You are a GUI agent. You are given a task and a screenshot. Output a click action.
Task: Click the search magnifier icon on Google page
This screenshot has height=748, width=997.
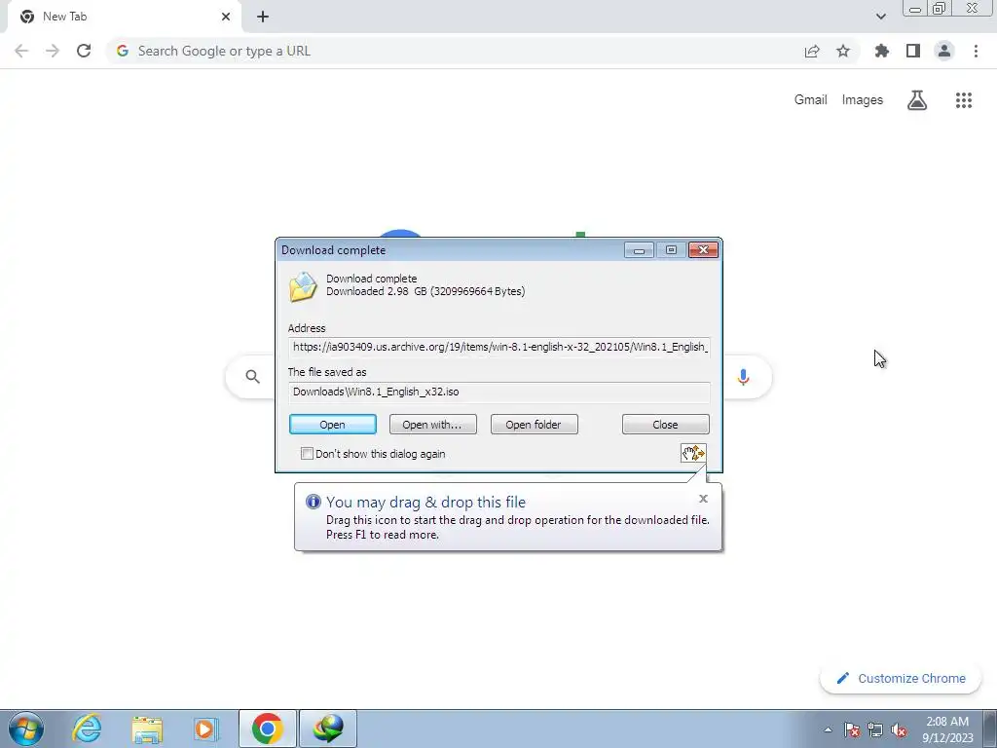tap(252, 377)
